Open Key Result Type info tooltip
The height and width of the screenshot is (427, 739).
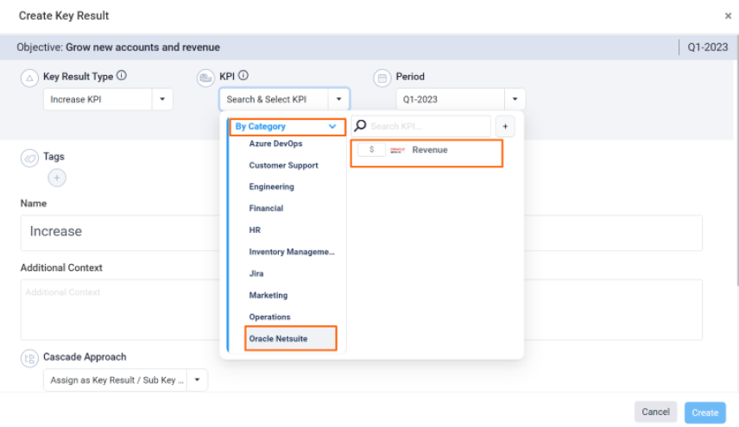click(122, 75)
